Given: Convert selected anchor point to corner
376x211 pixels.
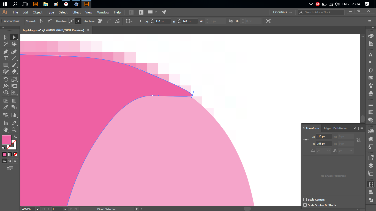Looking at the screenshot, I should (42, 21).
